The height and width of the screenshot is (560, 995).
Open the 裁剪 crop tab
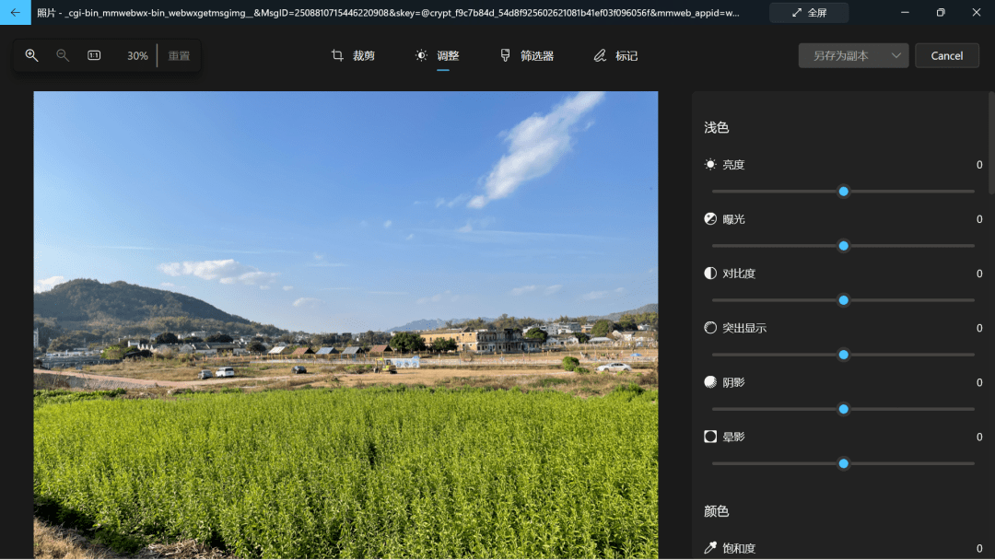coord(355,55)
